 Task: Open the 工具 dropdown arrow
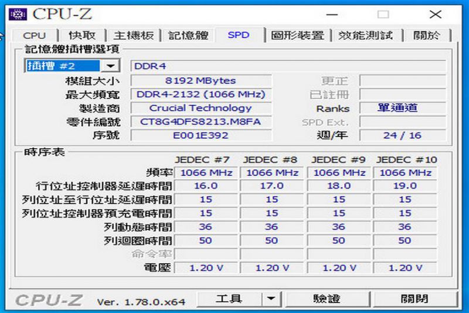click(x=271, y=298)
